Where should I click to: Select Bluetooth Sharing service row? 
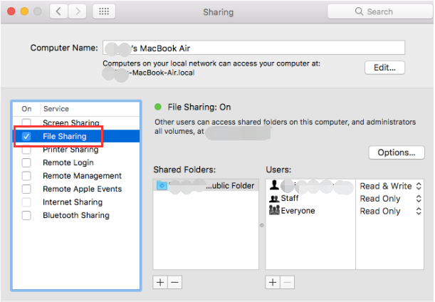point(76,215)
